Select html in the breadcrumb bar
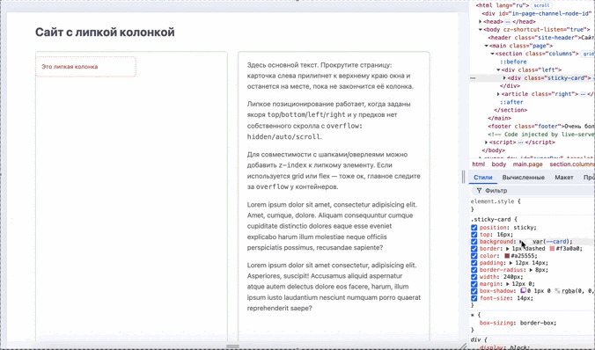Screen dimensions: 595x350 (x=478, y=164)
